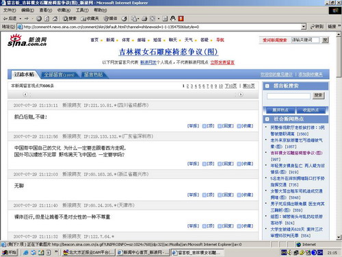Click the Print toolbar icon
This screenshot has height=257, width=342.
coord(144,19)
